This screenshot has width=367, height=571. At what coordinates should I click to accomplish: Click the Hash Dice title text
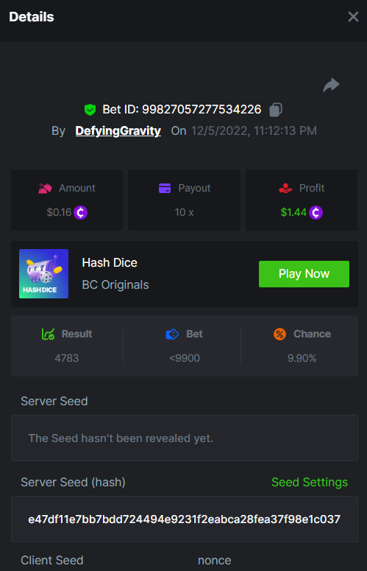tap(110, 262)
